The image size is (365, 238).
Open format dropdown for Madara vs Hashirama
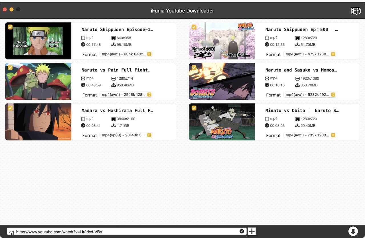pyautogui.click(x=126, y=135)
